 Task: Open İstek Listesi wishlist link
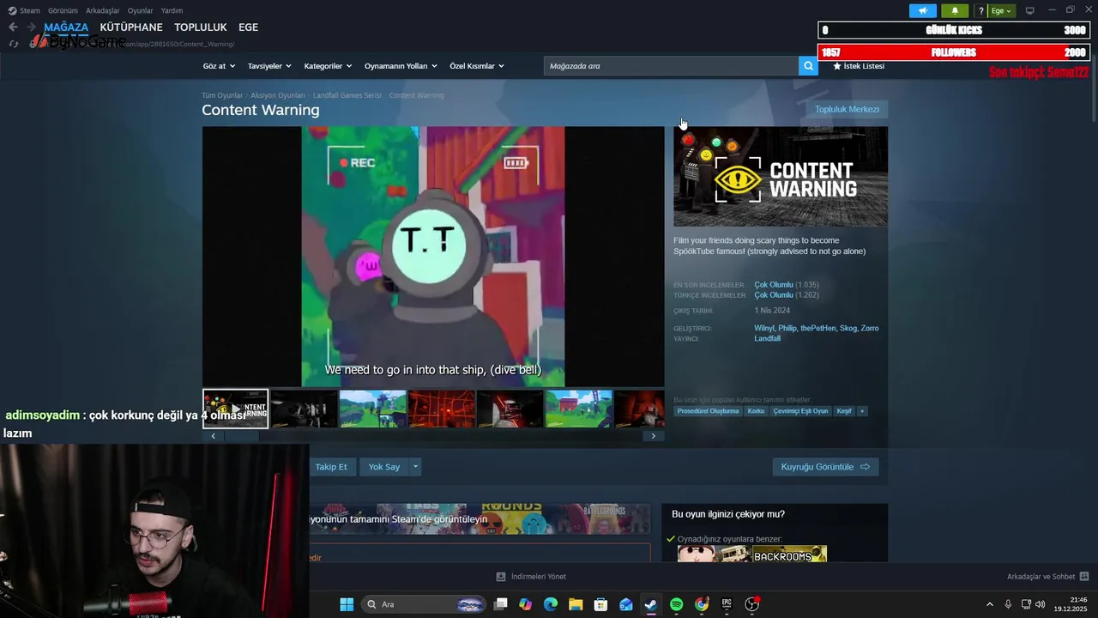pos(858,66)
